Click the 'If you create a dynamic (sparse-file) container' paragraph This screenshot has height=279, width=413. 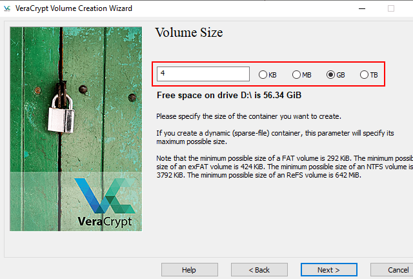point(275,137)
